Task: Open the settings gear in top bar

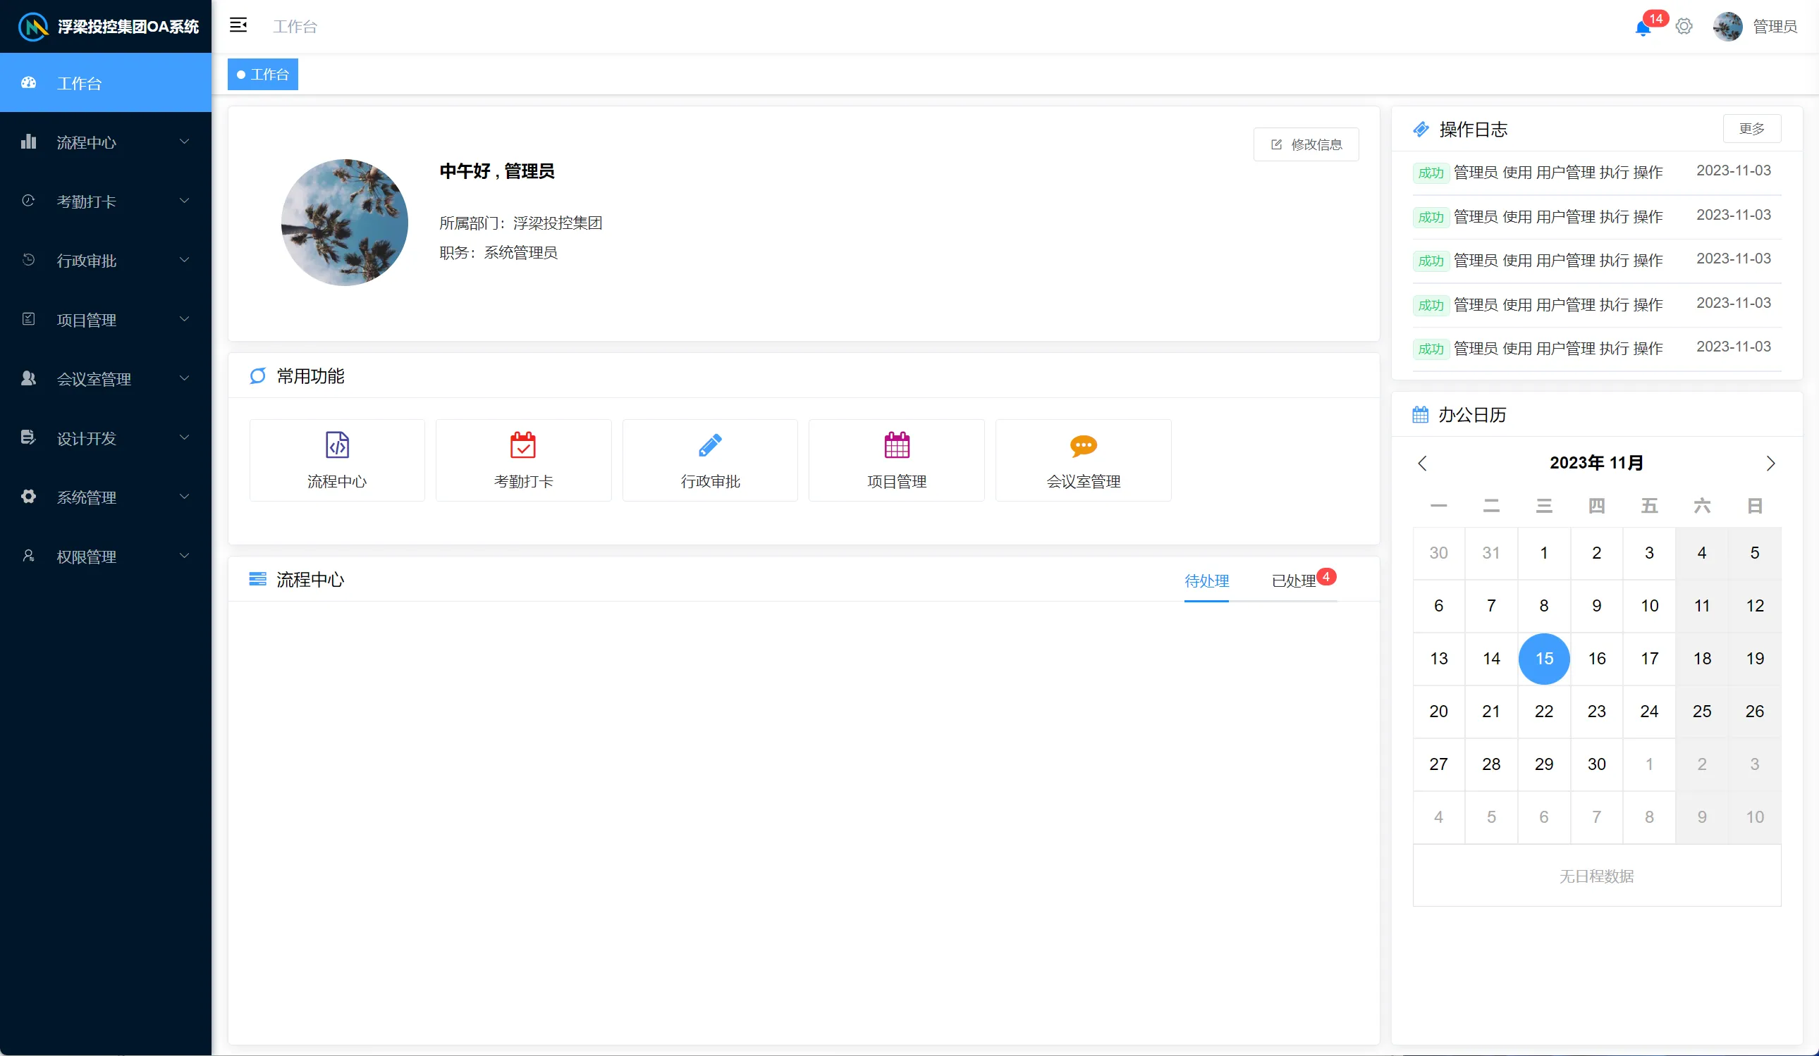Action: click(1684, 27)
